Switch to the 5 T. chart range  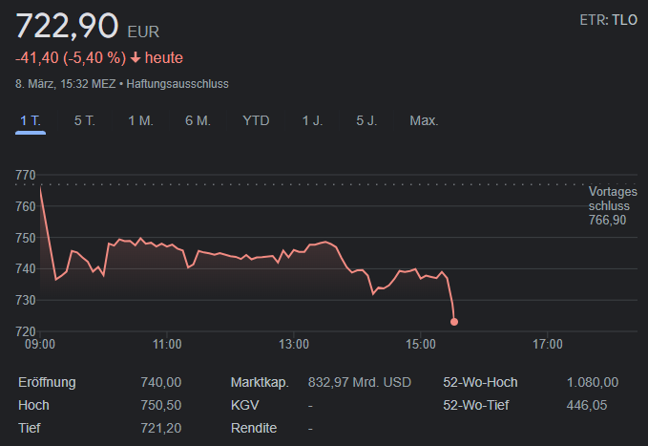[x=85, y=120]
